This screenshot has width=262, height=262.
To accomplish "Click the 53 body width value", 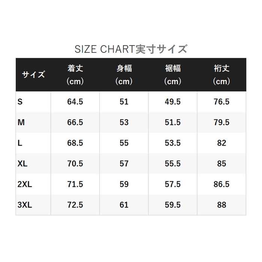I will [124, 122].
